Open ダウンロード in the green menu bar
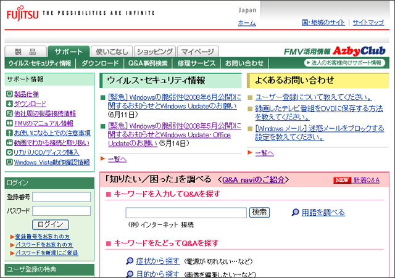This screenshot has width=395, height=278. [x=100, y=63]
